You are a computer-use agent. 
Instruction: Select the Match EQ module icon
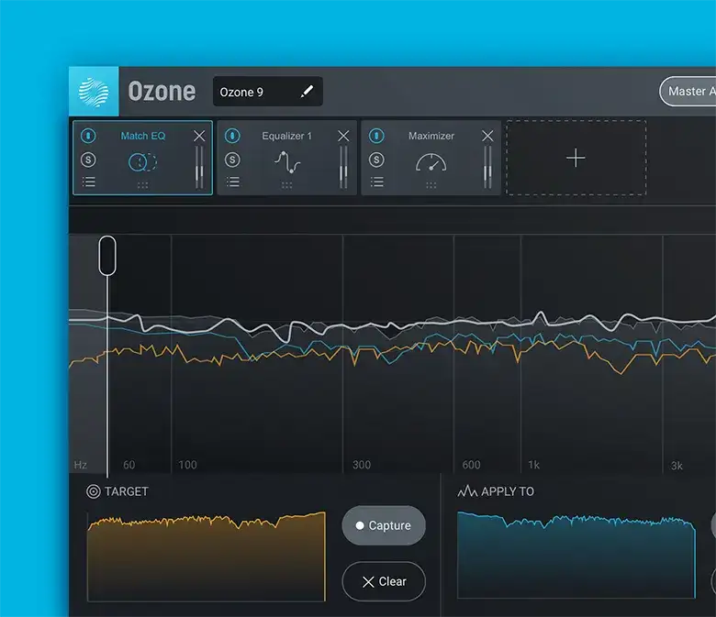143,162
